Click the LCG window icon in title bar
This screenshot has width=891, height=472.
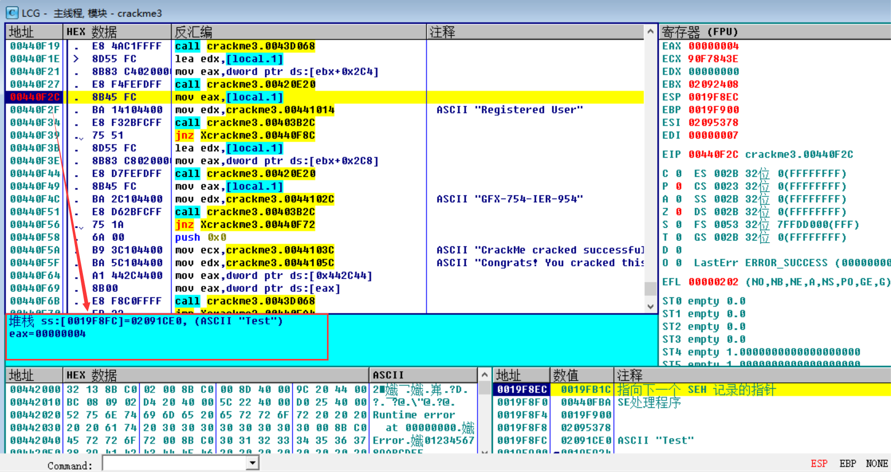(x=12, y=12)
